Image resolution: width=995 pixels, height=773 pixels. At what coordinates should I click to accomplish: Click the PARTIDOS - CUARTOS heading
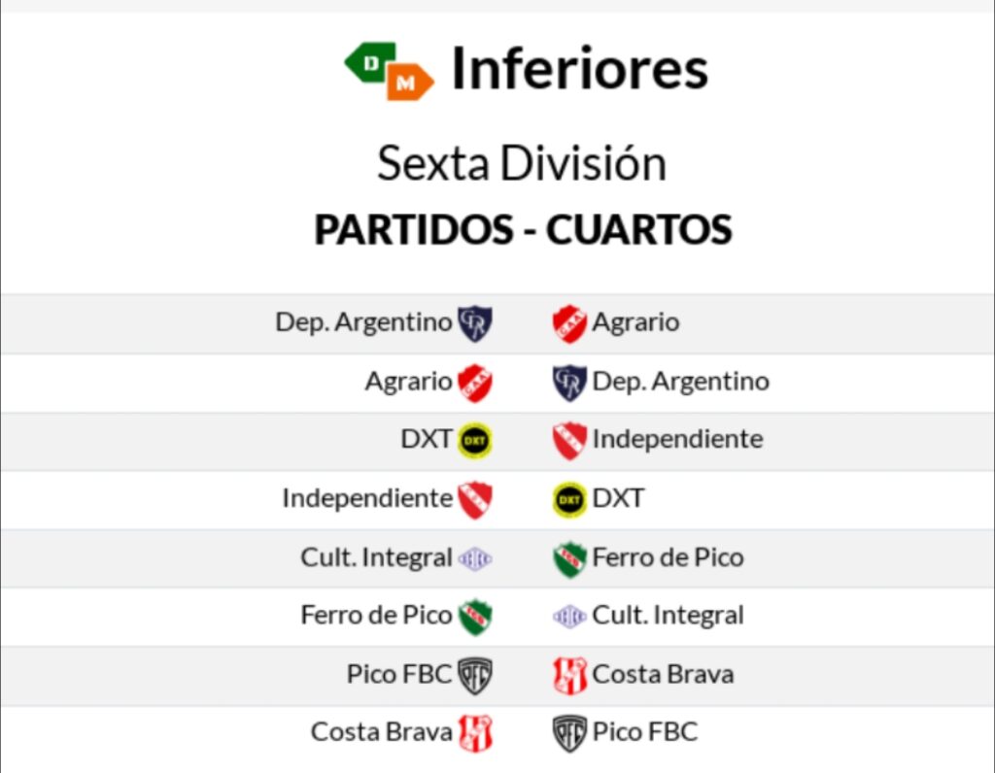coord(524,229)
